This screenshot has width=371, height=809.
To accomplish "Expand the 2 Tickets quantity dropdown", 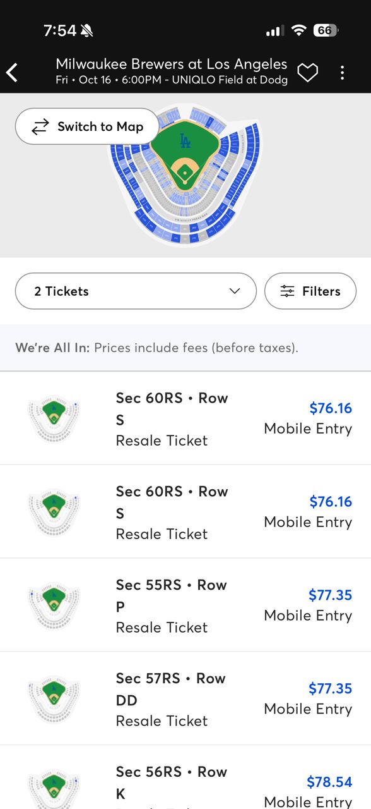I will (136, 291).
